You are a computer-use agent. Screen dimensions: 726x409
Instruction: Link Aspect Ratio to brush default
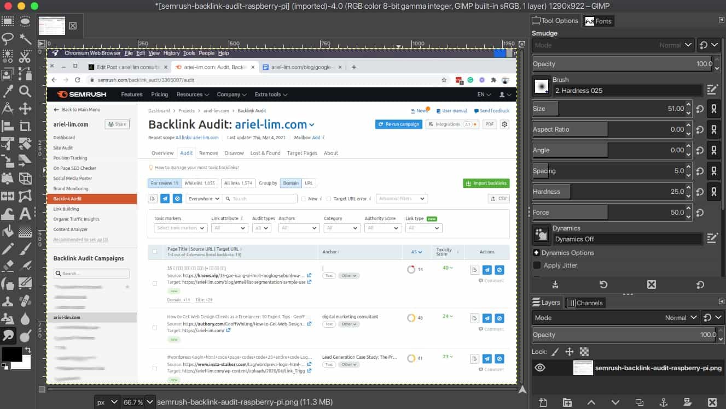coord(713,129)
